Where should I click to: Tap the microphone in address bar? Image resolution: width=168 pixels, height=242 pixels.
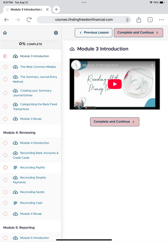click(x=127, y=20)
